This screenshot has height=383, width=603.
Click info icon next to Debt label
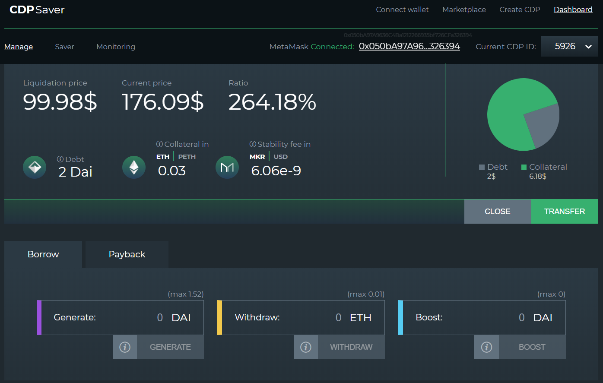60,159
